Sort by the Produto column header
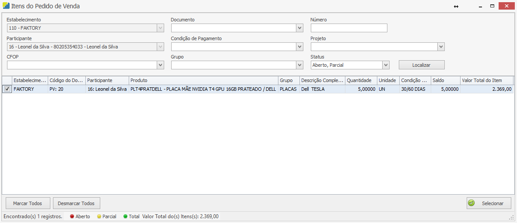The width and height of the screenshot is (517, 223). pos(204,81)
